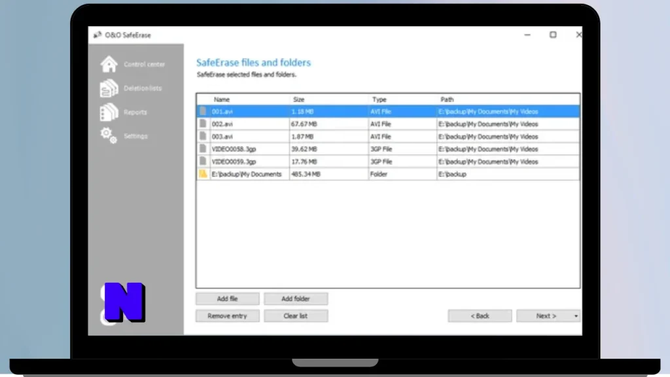The width and height of the screenshot is (670, 377).
Task: Click file icon of 001.avi row
Action: pos(203,111)
